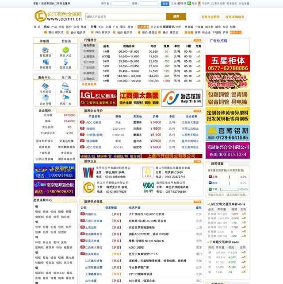The height and width of the screenshot is (284, 283).
Task: Click the gold search button
Action: (x=176, y=16)
